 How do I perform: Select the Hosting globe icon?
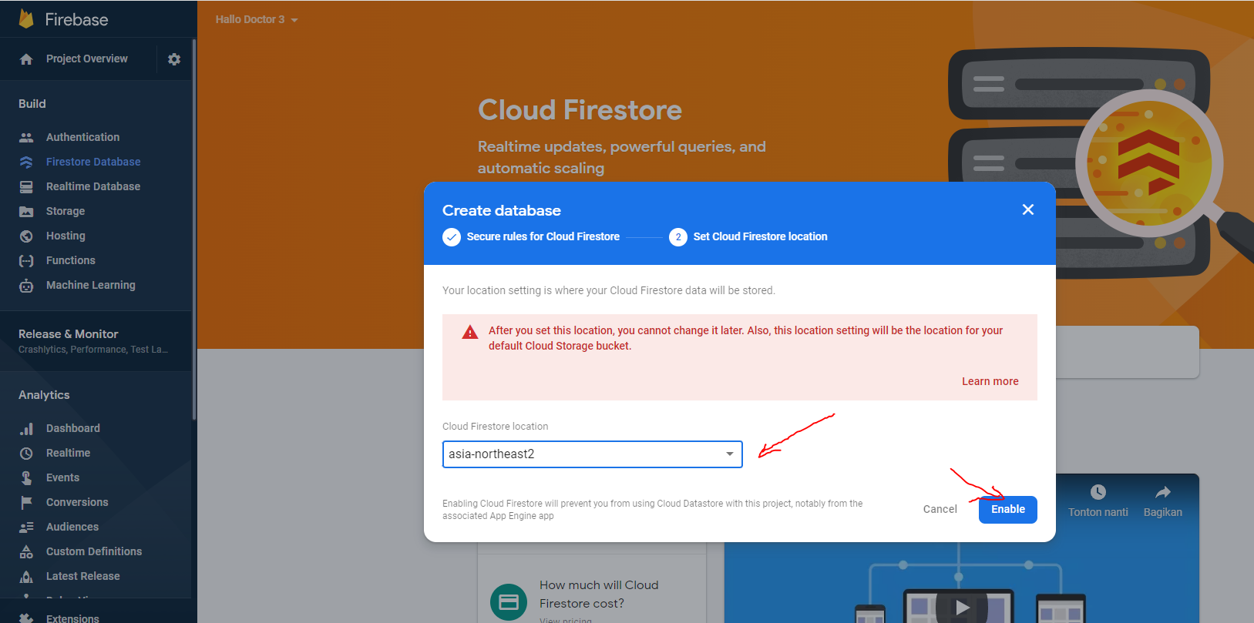point(26,236)
